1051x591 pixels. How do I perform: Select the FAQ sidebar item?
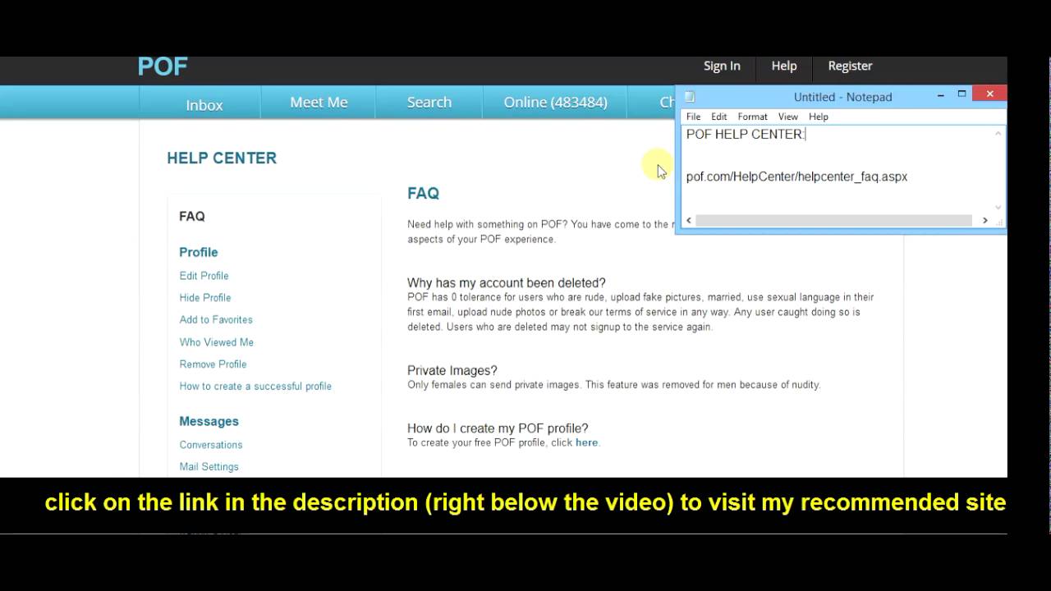[192, 217]
